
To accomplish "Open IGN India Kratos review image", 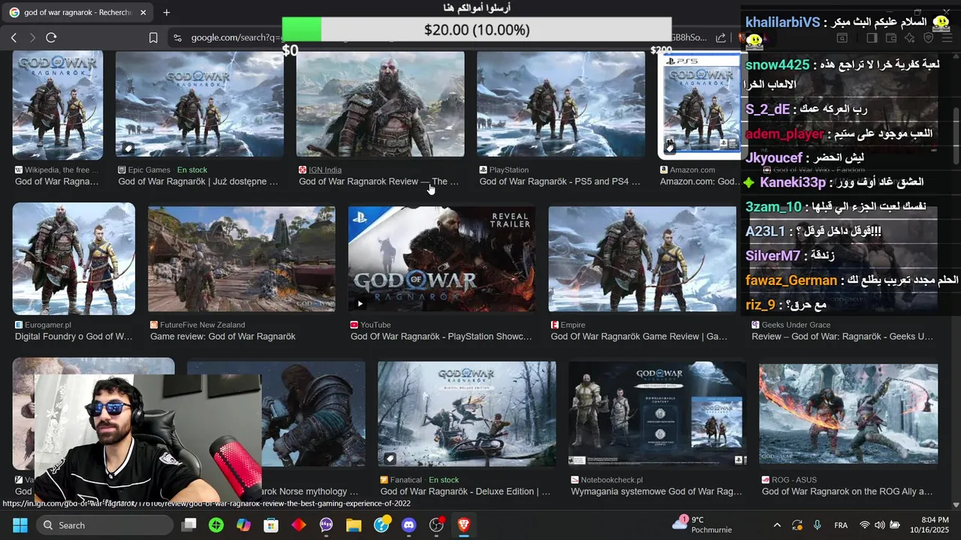I will [x=380, y=104].
